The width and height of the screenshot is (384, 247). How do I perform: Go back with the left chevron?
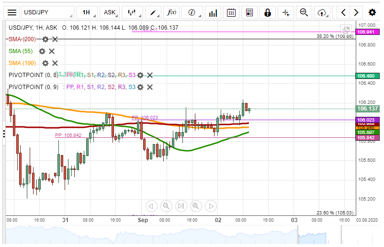(343, 12)
